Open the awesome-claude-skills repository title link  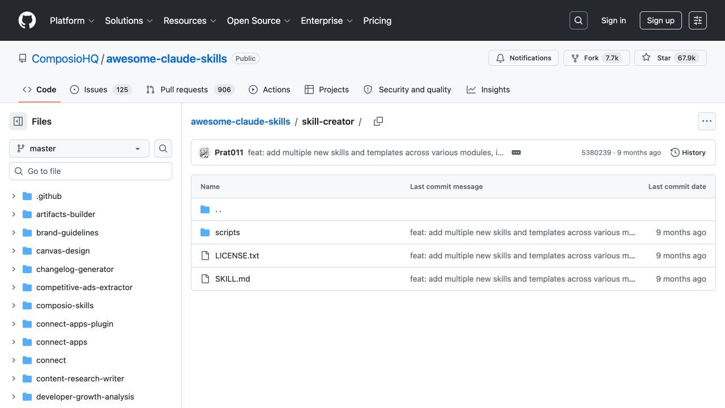(x=167, y=58)
